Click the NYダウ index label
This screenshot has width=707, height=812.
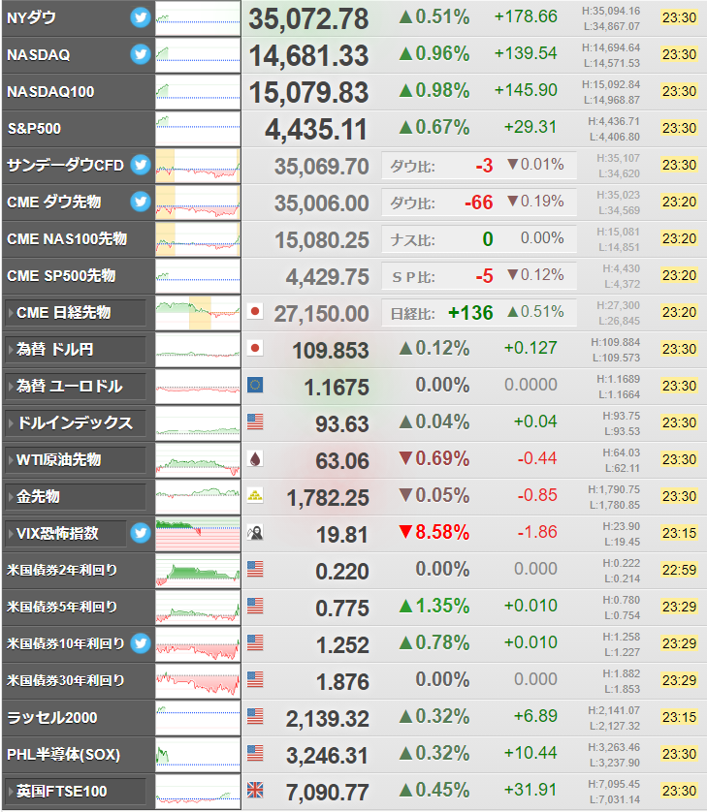point(31,18)
